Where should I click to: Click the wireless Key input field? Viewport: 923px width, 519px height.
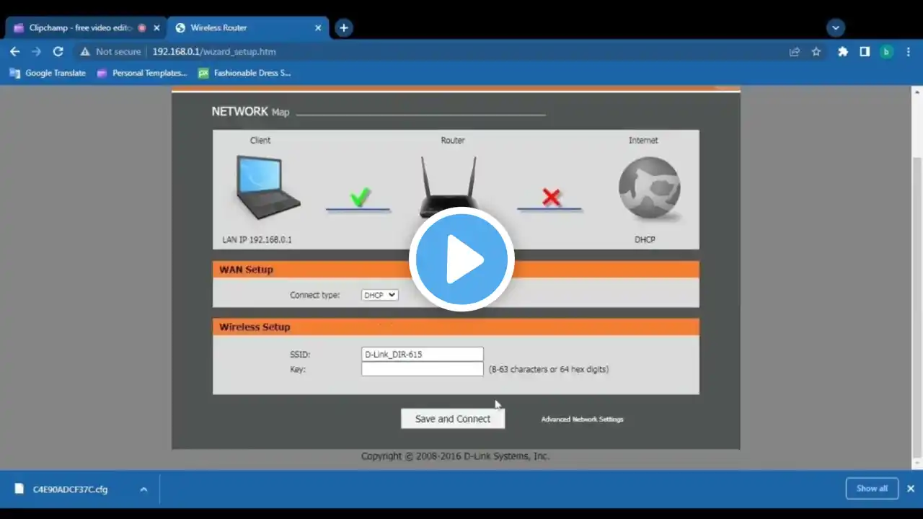click(423, 369)
